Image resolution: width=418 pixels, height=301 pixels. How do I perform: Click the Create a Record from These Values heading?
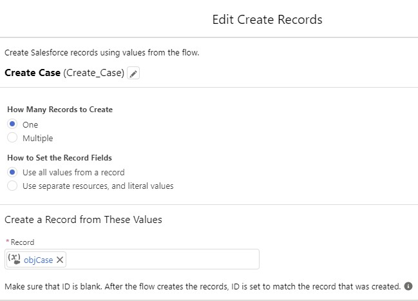[83, 220]
